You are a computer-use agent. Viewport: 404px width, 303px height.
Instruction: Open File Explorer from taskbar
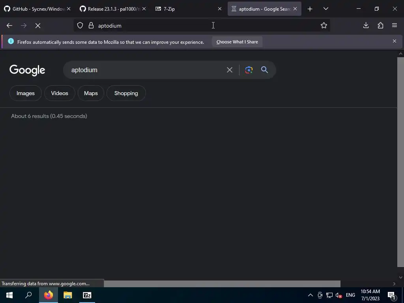pyautogui.click(x=68, y=295)
